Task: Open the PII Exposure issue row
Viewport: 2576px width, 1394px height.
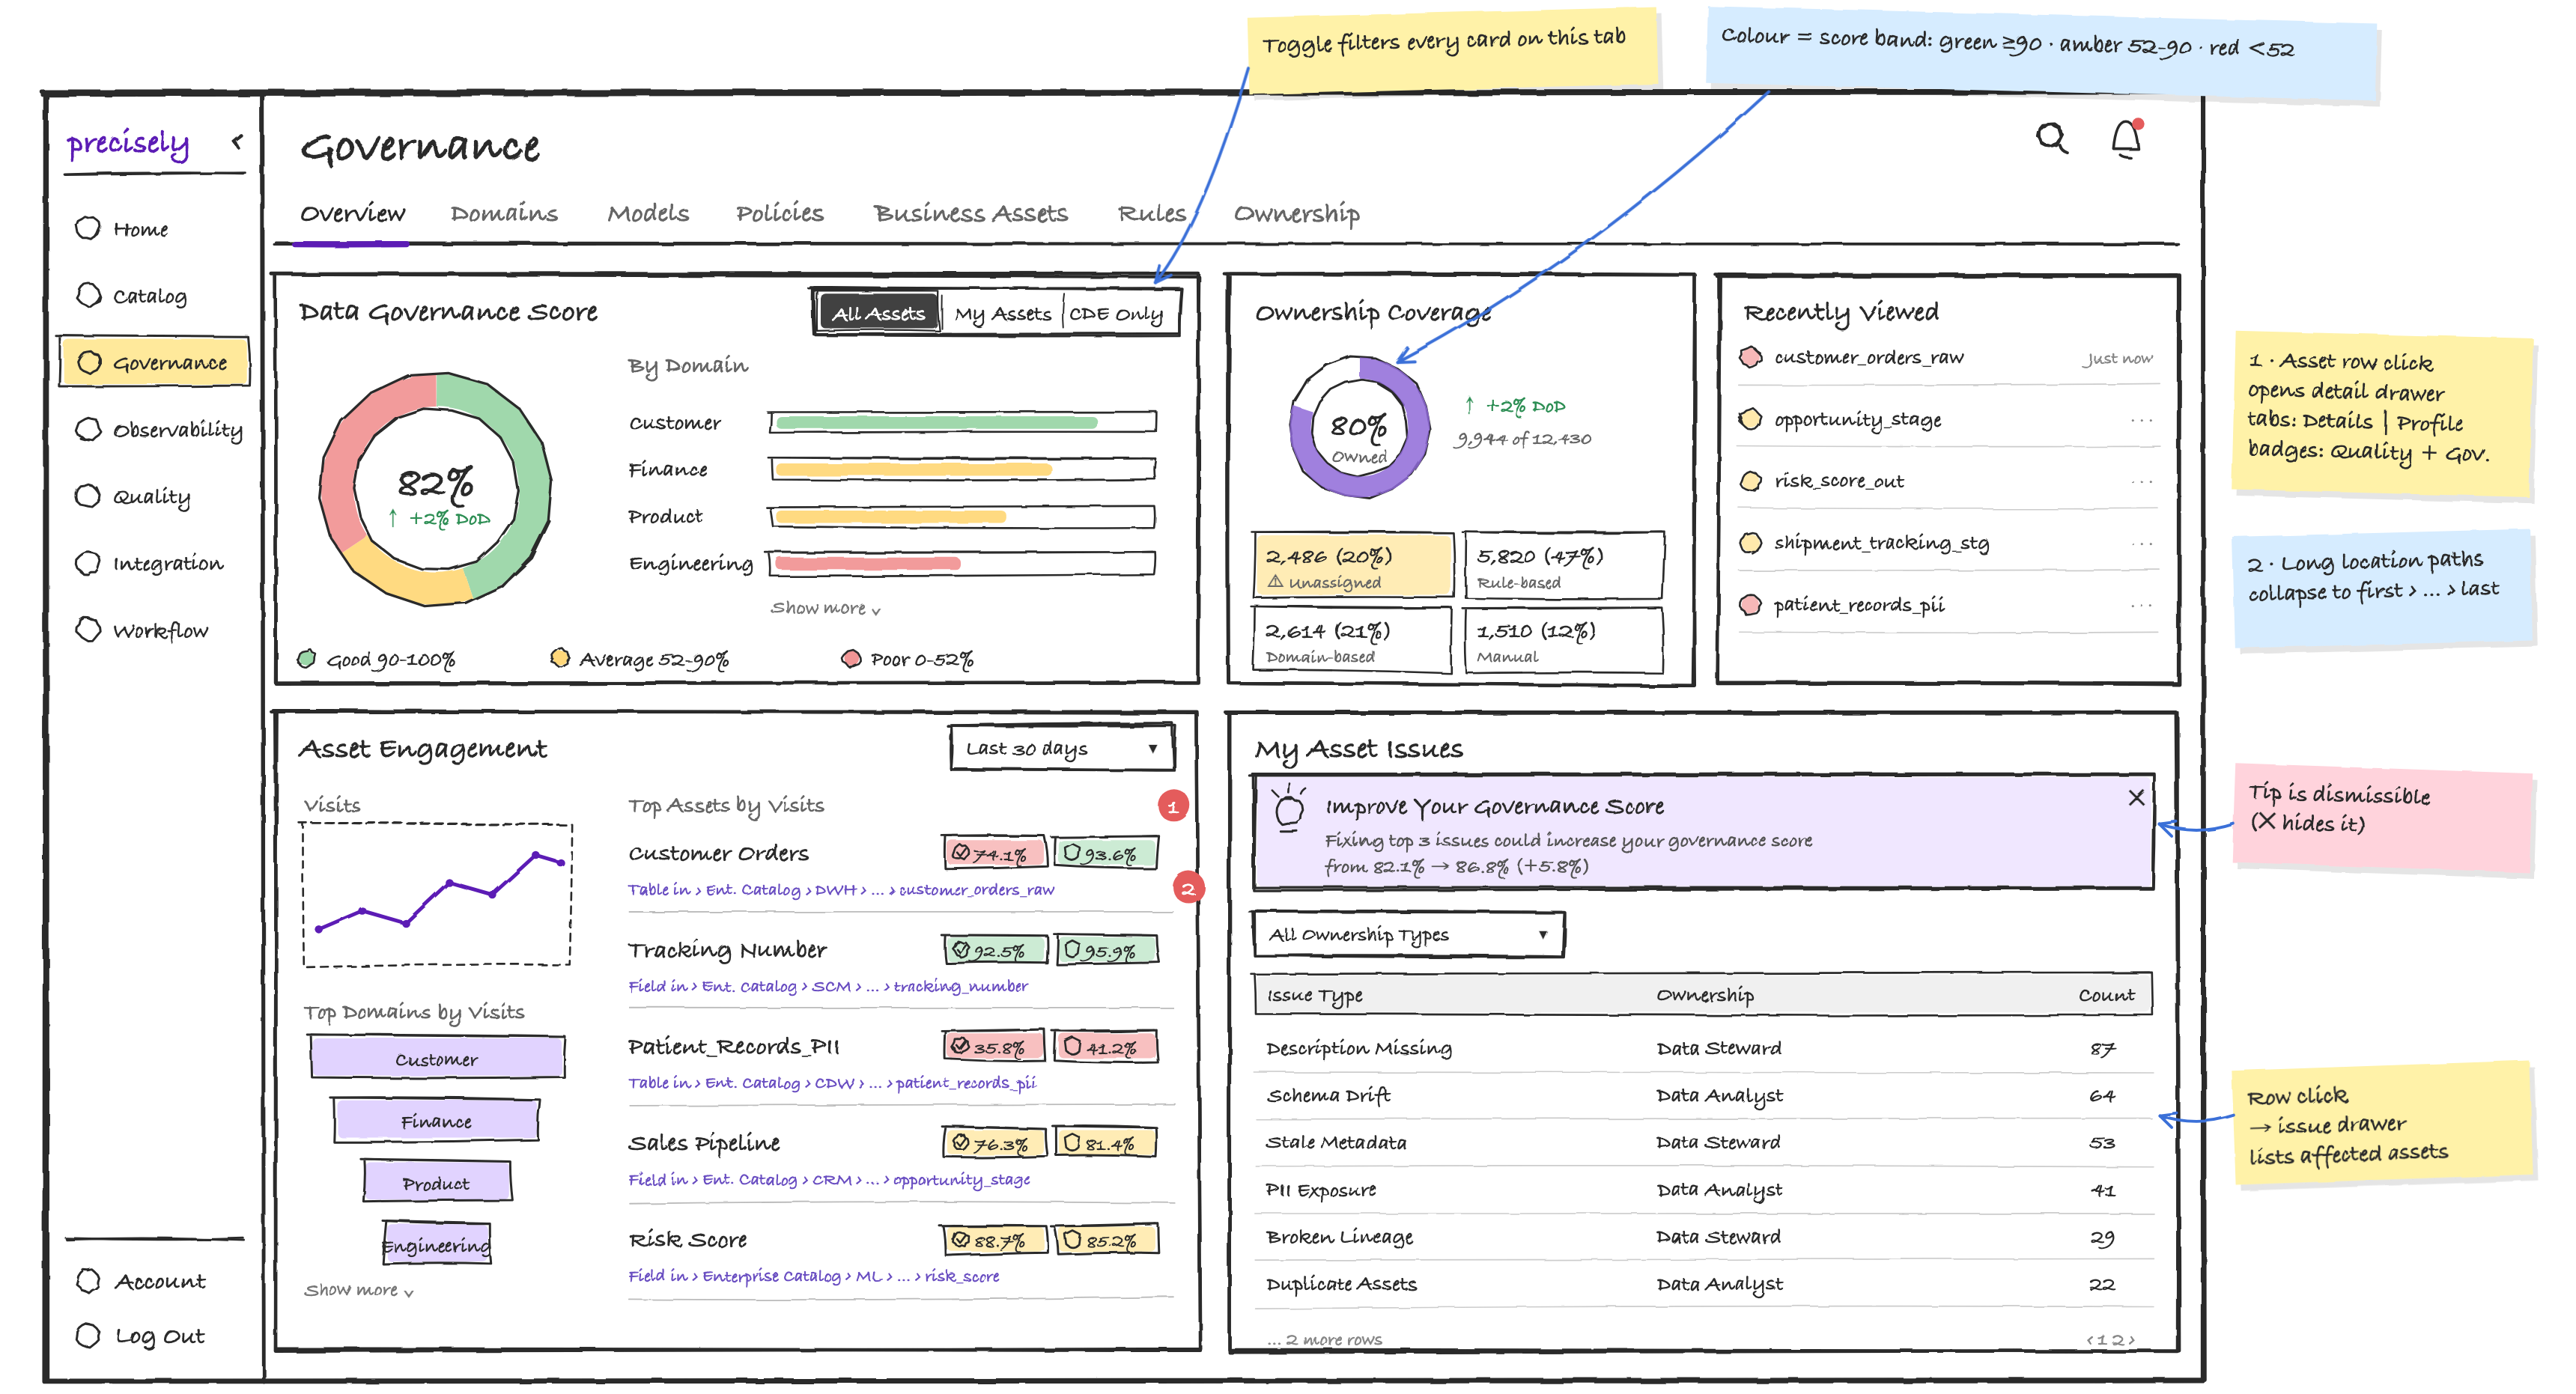Action: [1703, 1190]
